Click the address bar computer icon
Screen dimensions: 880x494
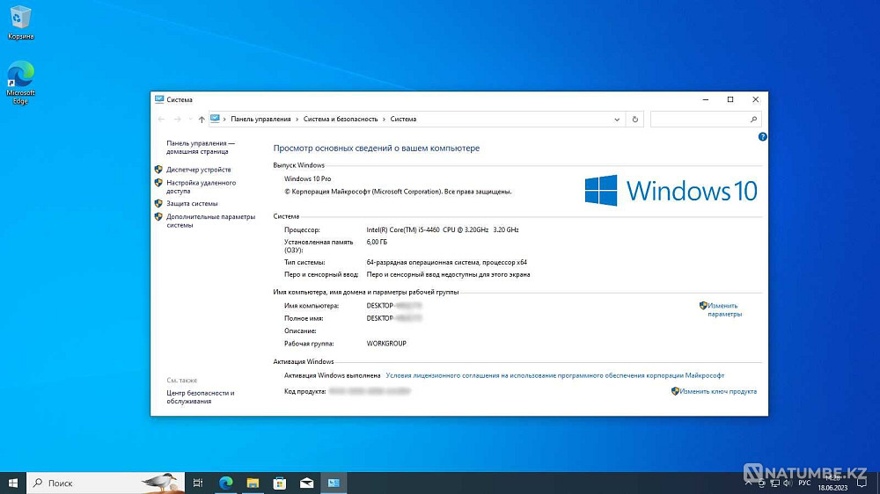(x=215, y=119)
